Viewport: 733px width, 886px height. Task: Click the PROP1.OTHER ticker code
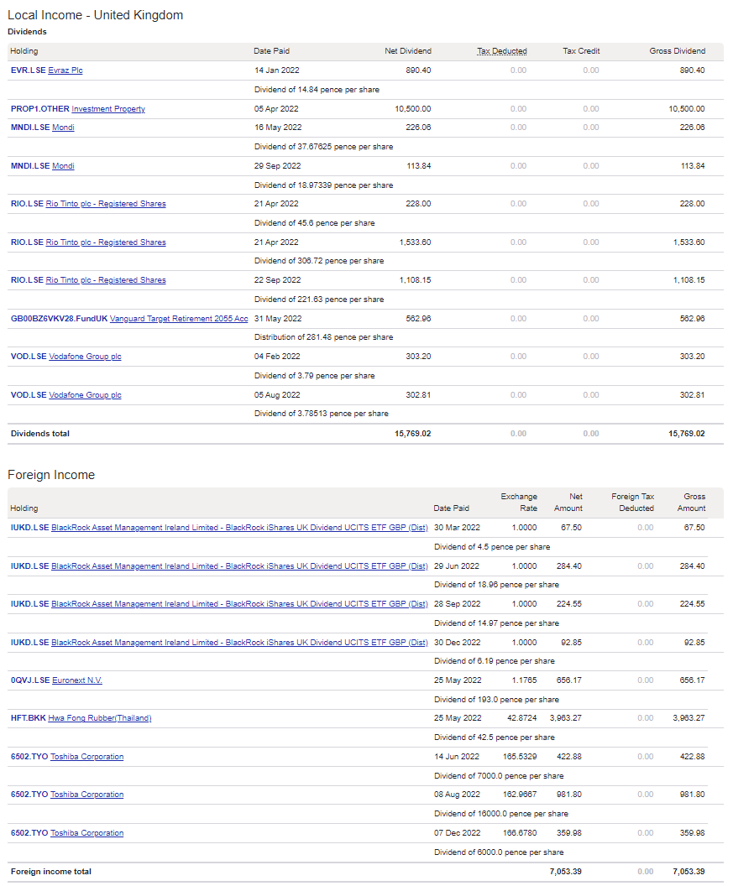[40, 108]
